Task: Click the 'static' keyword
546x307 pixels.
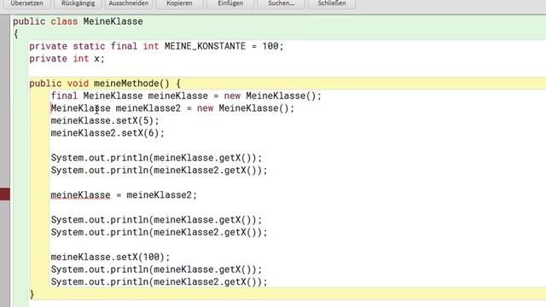Action: (89, 46)
